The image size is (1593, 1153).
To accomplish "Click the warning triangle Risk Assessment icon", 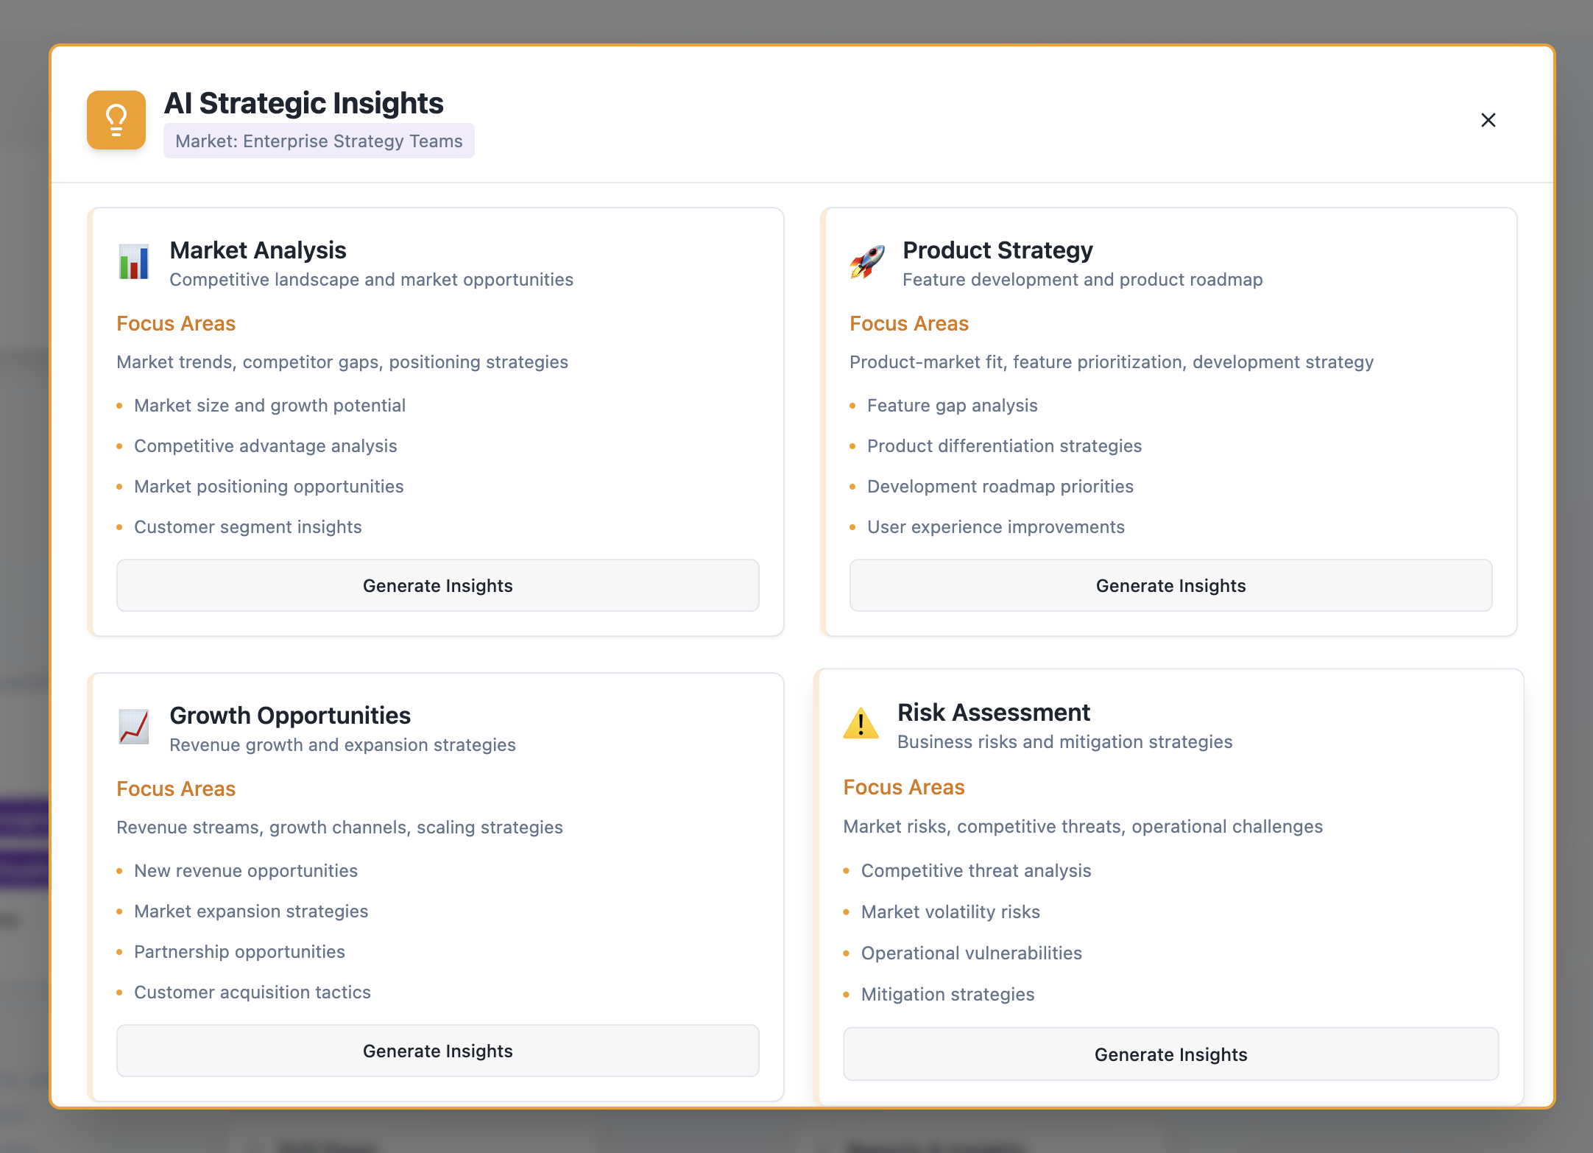I will [x=860, y=725].
